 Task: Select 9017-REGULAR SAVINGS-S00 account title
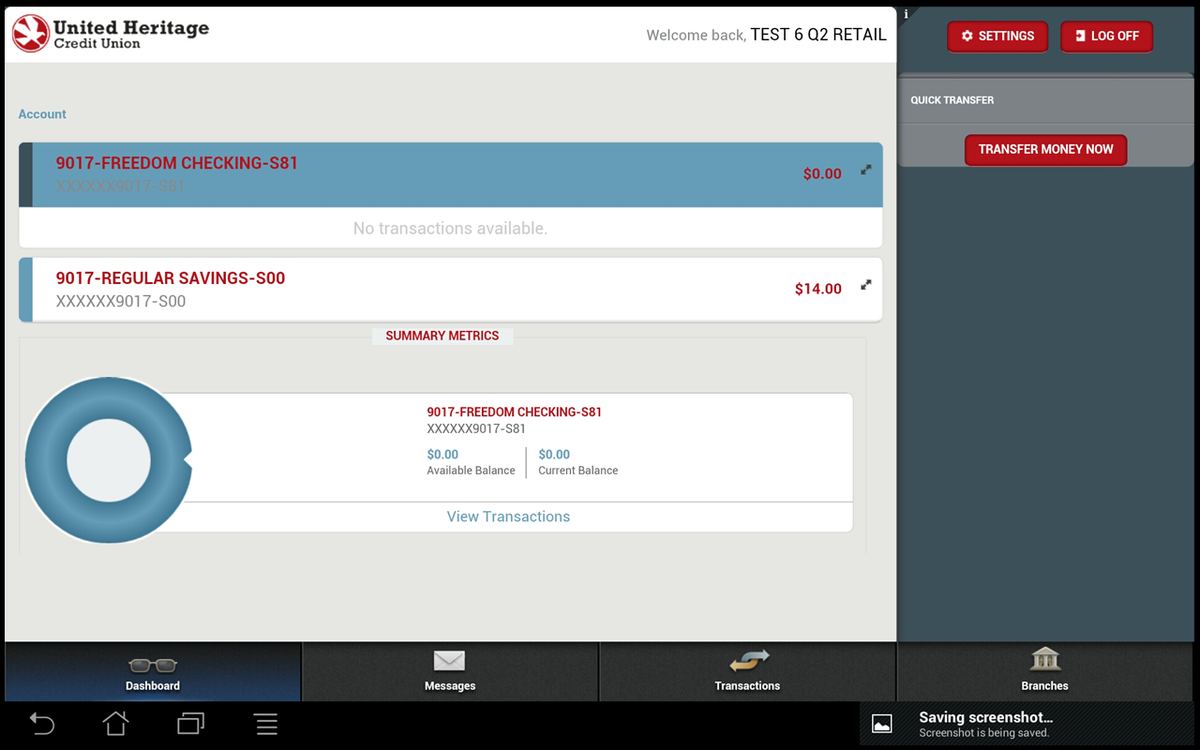click(x=171, y=278)
